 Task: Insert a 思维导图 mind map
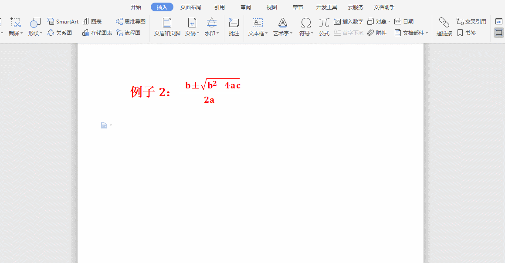pos(130,21)
